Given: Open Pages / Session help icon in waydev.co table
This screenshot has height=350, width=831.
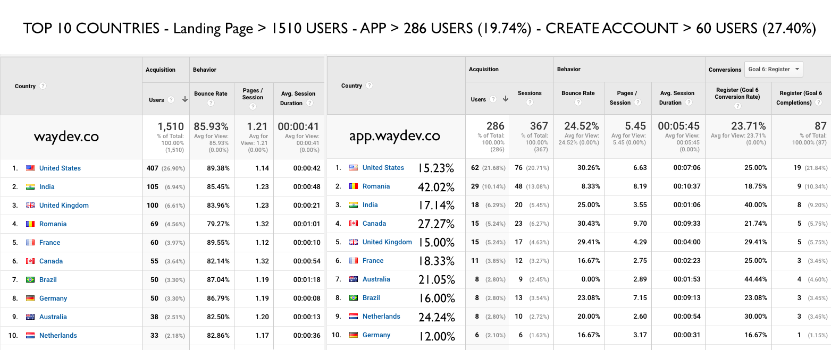Looking at the screenshot, I should pos(253,106).
